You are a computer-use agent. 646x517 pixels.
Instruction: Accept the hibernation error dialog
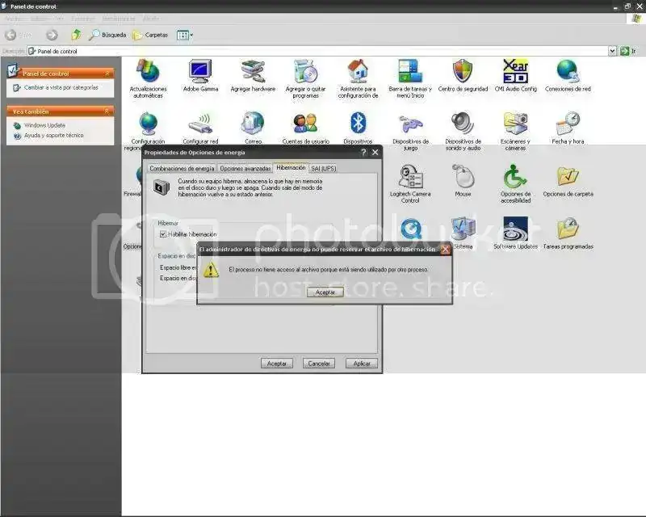pyautogui.click(x=324, y=292)
